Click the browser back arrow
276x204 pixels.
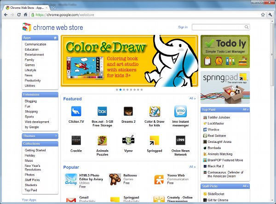(6, 15)
